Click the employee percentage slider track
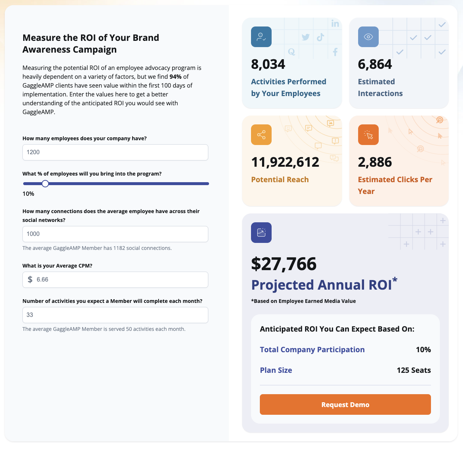 (129, 184)
